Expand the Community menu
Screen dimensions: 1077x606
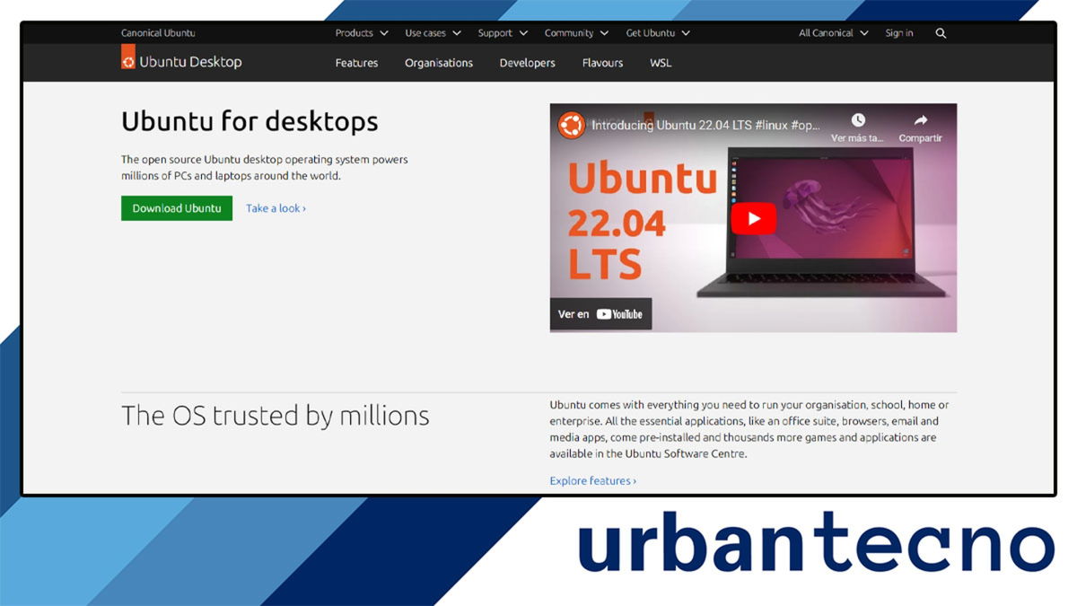coord(576,33)
